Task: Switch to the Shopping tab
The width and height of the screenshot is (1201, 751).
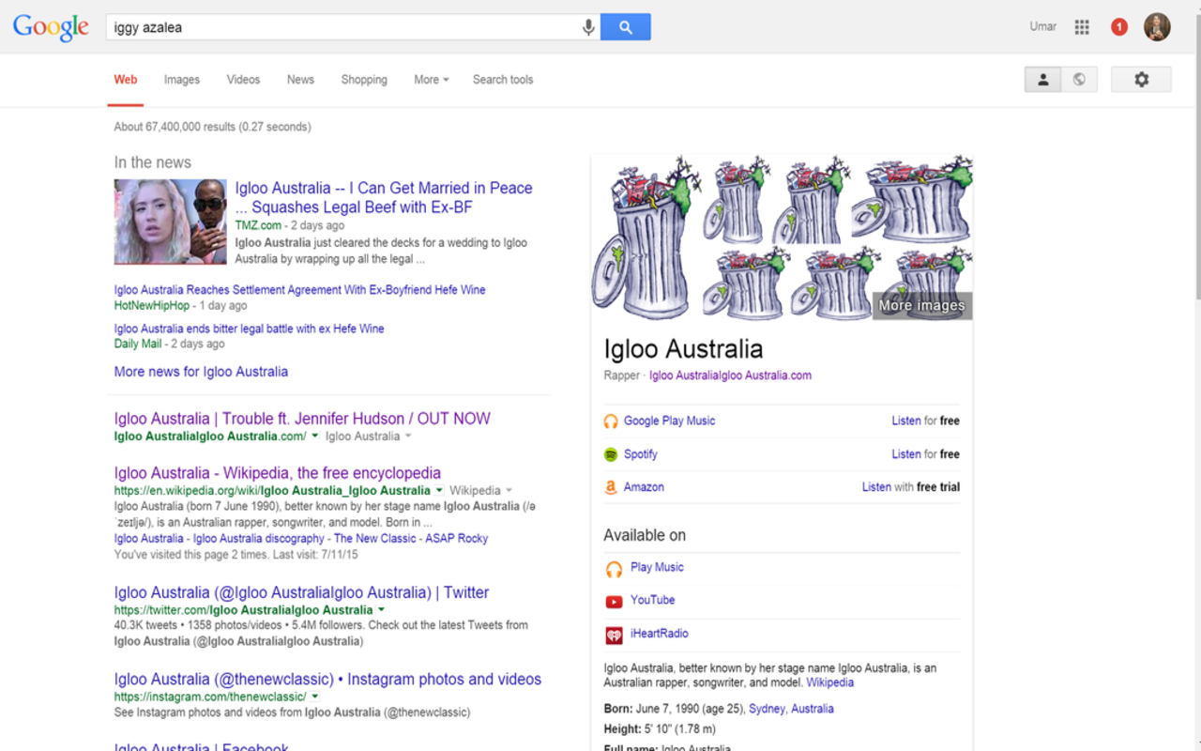Action: (364, 80)
